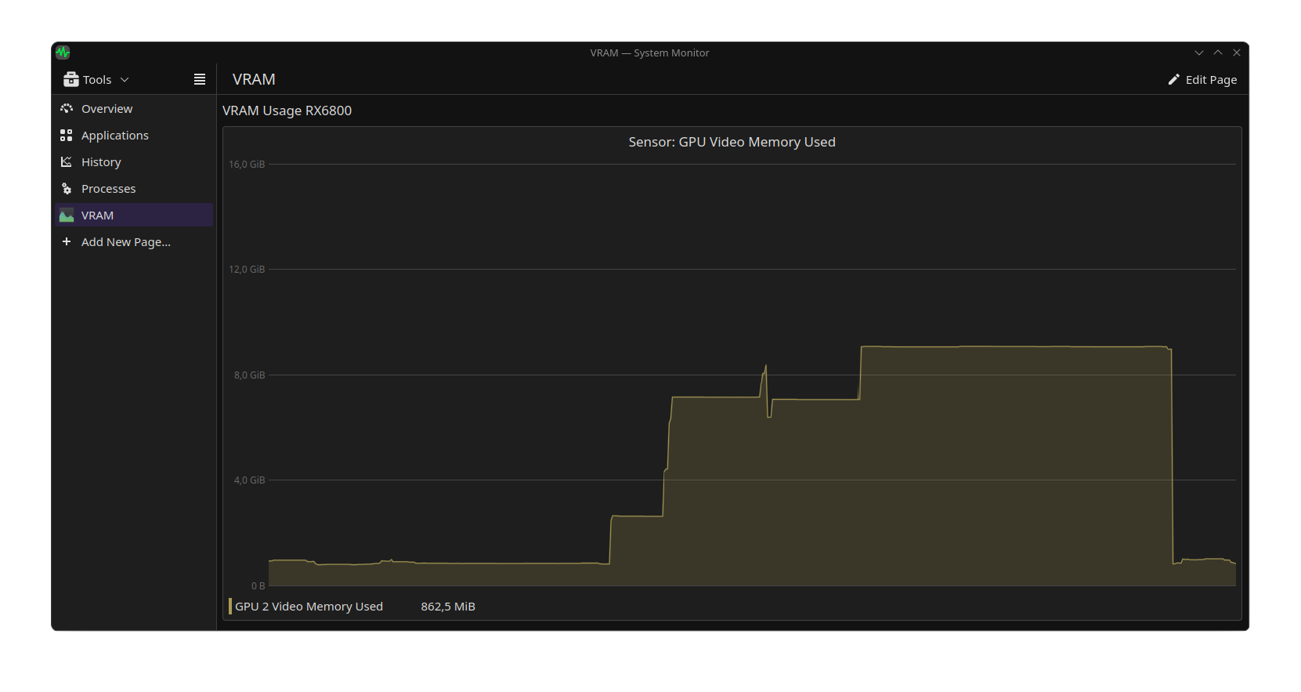Minimize the System Monitor window
The width and height of the screenshot is (1301, 692).
[x=1198, y=53]
